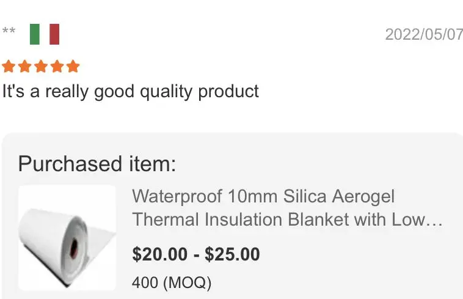Click the second orange rating star
The height and width of the screenshot is (299, 463).
[25, 66]
